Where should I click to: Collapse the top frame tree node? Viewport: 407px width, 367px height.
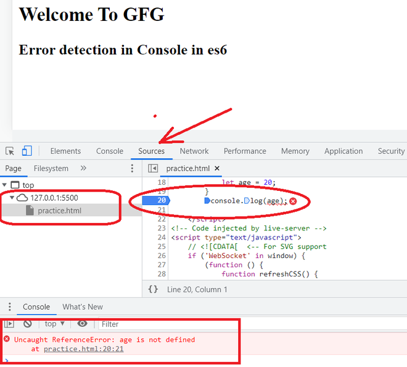(4, 185)
